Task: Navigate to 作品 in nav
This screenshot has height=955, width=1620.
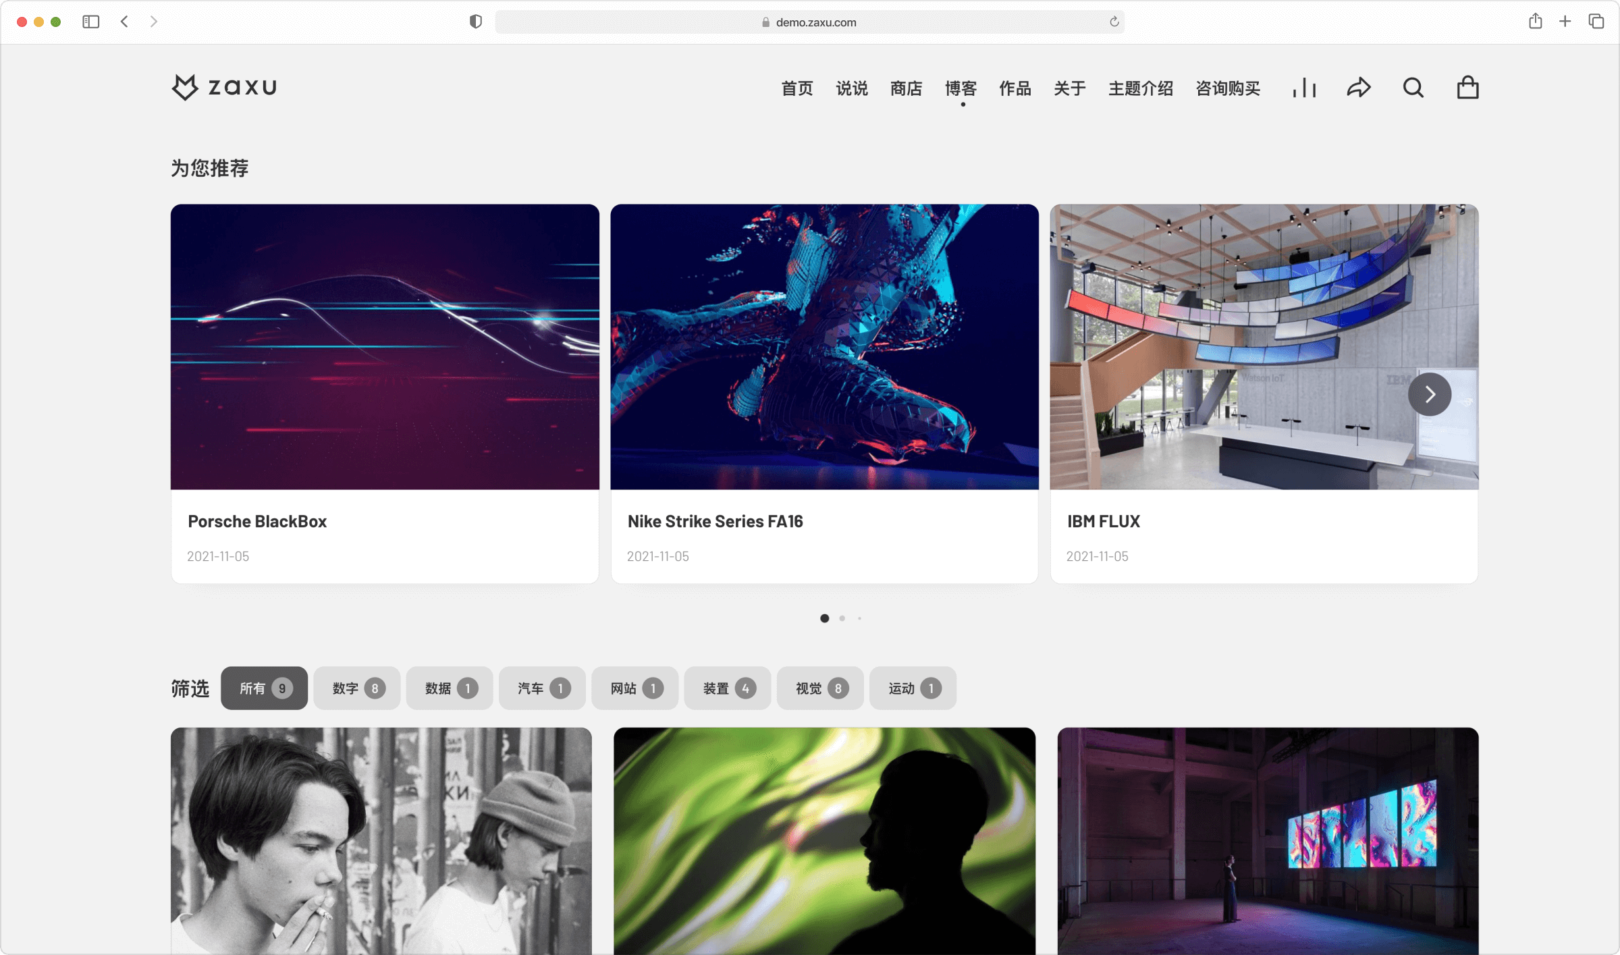Action: point(1015,88)
